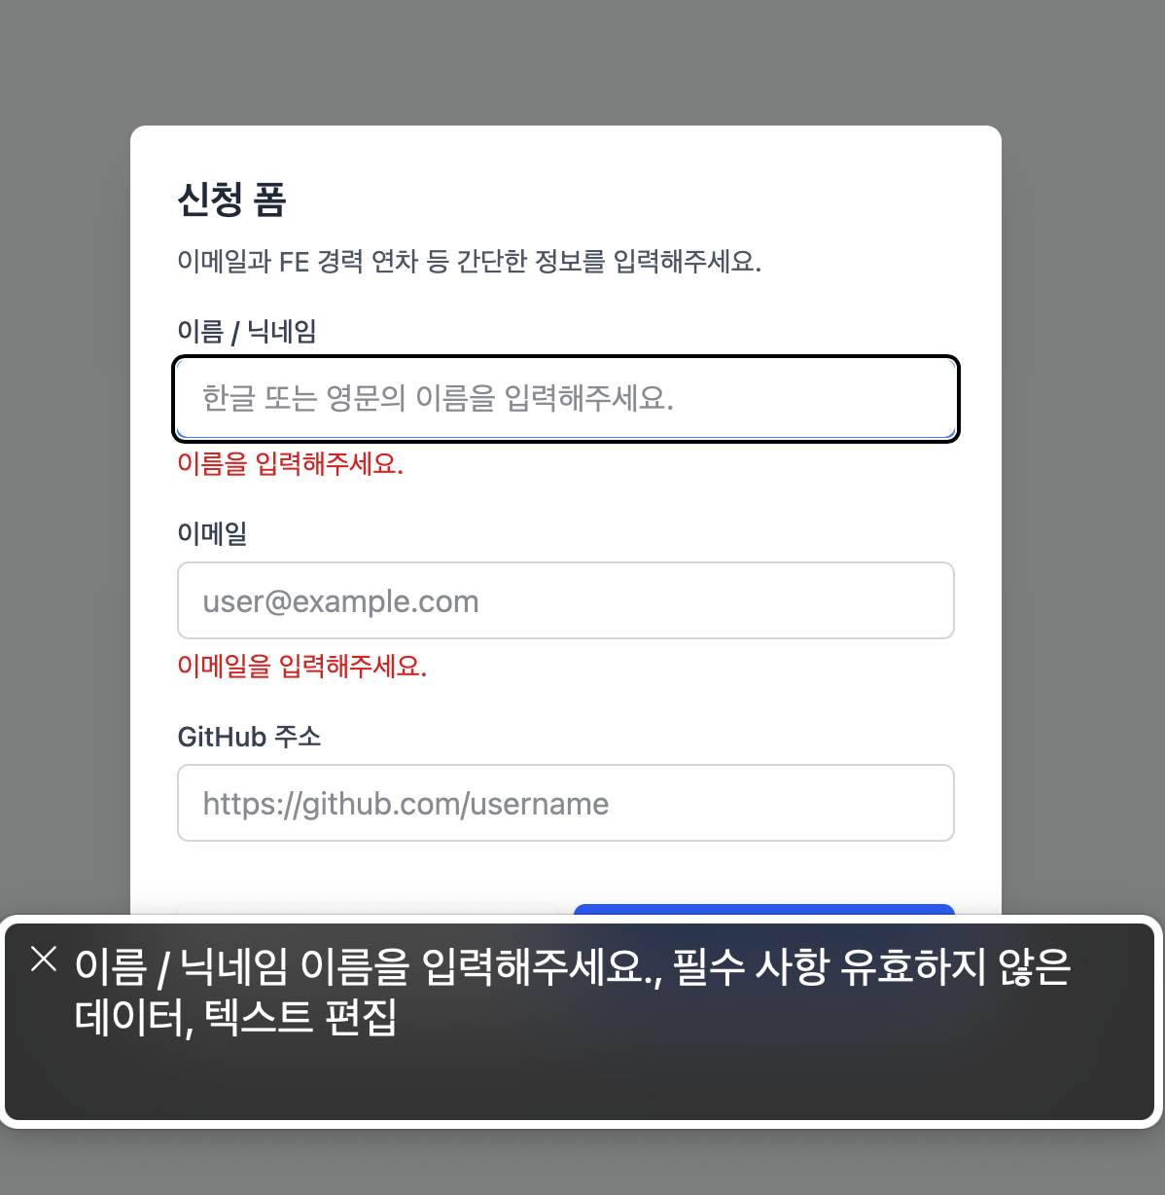Click the white dialog area beside the heading
The width and height of the screenshot is (1165, 1195).
tap(632, 199)
